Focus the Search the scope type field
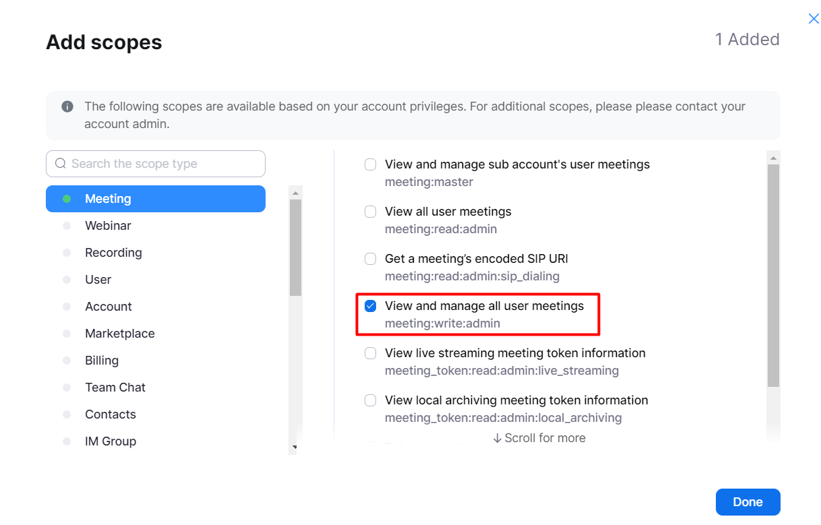Screen dimensions: 821x525 tap(156, 164)
